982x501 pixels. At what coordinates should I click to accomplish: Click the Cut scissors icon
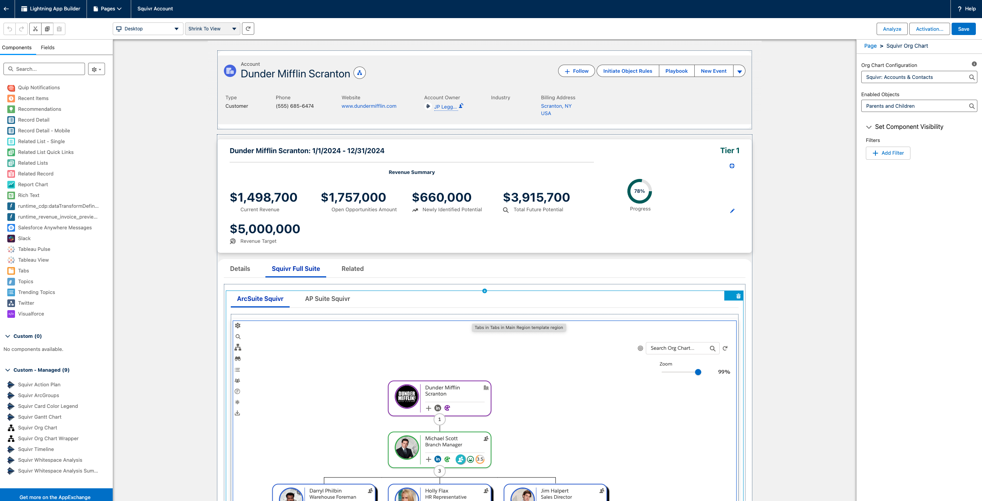pyautogui.click(x=35, y=29)
